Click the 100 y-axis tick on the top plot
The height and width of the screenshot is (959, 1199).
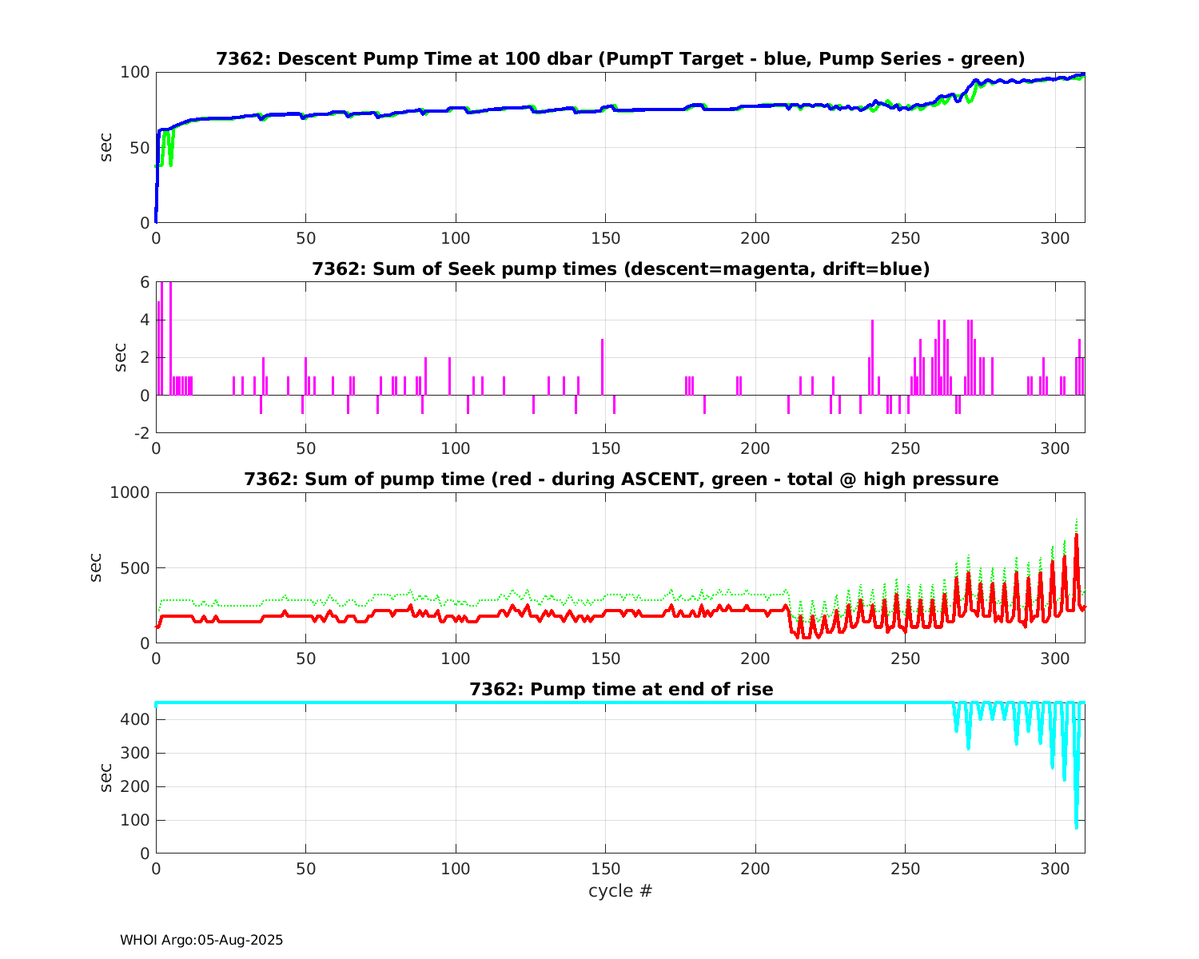tap(134, 73)
